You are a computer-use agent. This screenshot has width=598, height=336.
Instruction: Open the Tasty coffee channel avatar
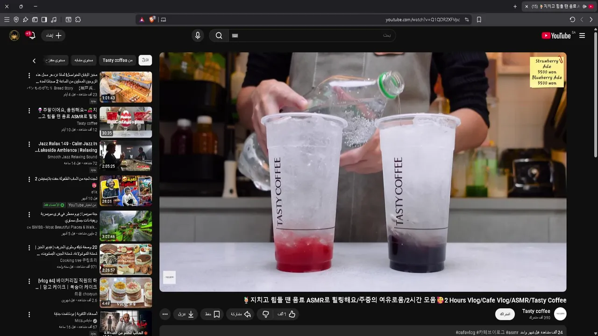point(560,314)
